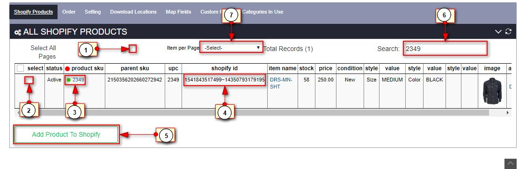Collapse the All Shopify Products panel chevron
Image resolution: width=526 pixels, height=169 pixels.
(498, 31)
